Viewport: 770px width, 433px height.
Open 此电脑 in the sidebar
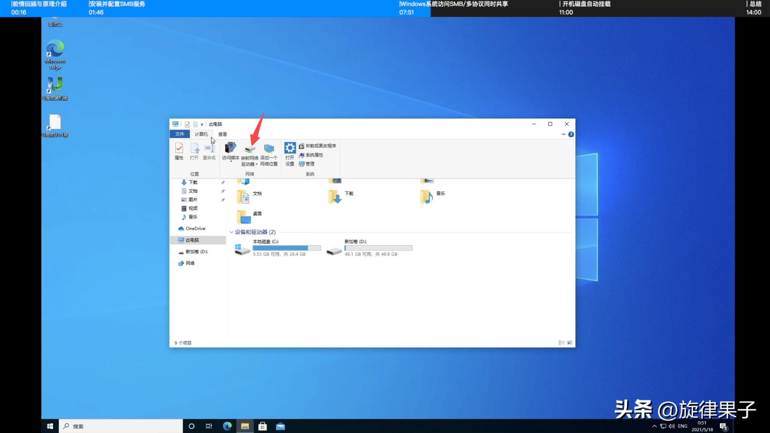pyautogui.click(x=193, y=239)
